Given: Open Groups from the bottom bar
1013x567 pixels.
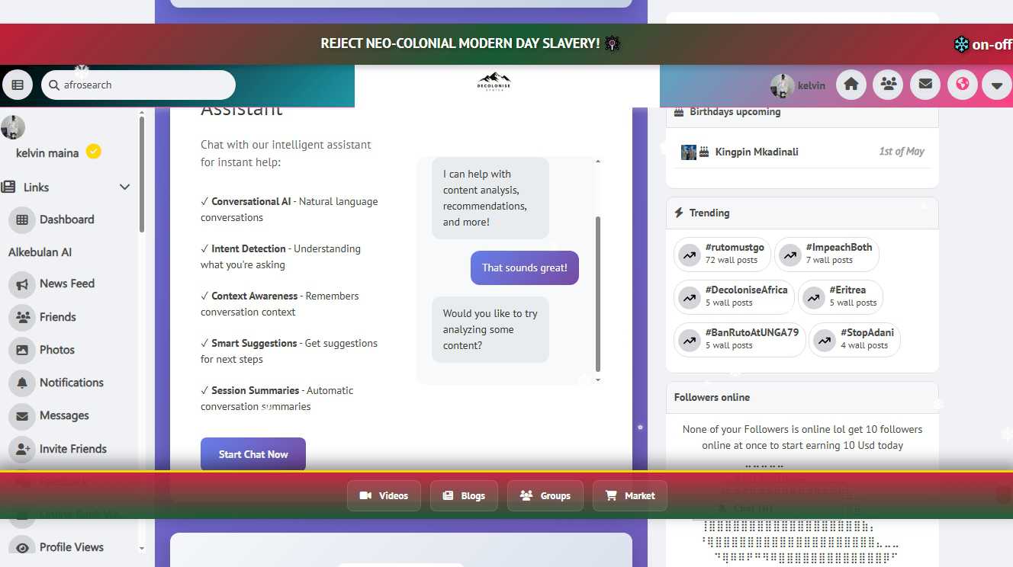Looking at the screenshot, I should (545, 495).
